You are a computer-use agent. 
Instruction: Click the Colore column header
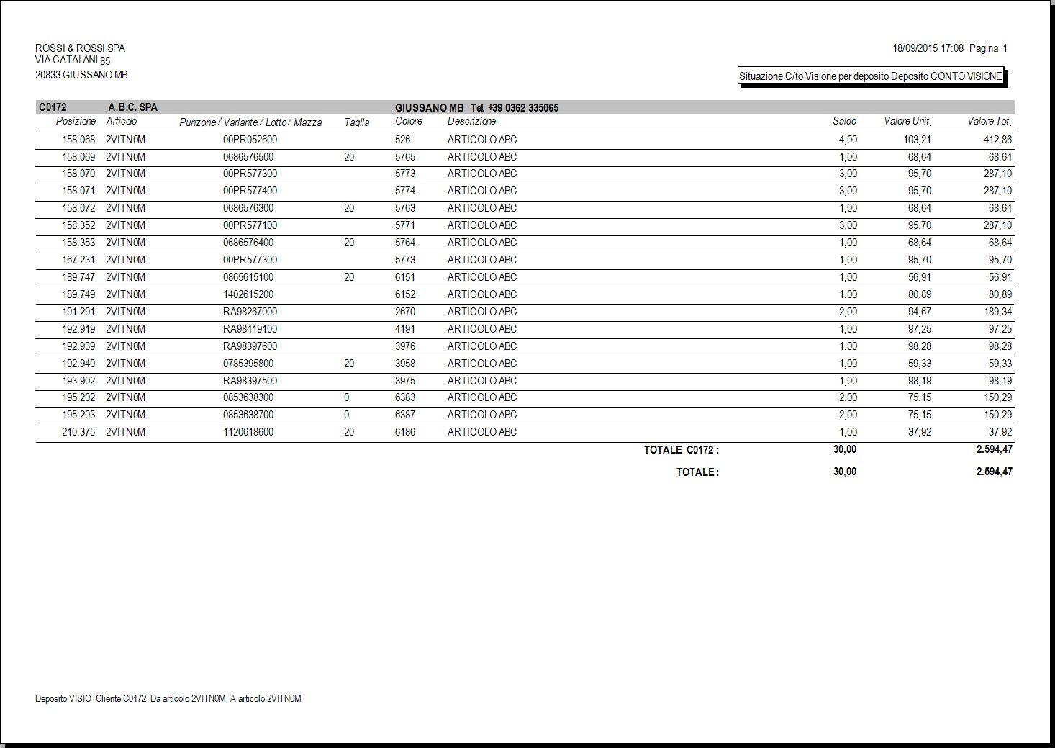[x=409, y=121]
